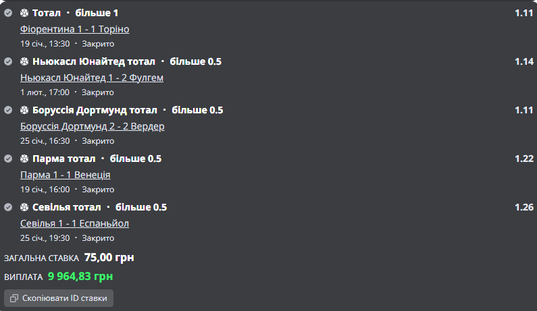The image size is (537, 311).
Task: Click checkmark status icon for Боруссія Дортмунд bet
Action: pyautogui.click(x=8, y=110)
